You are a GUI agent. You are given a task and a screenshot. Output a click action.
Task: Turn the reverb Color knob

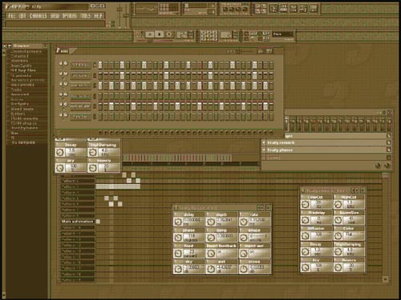338,236
